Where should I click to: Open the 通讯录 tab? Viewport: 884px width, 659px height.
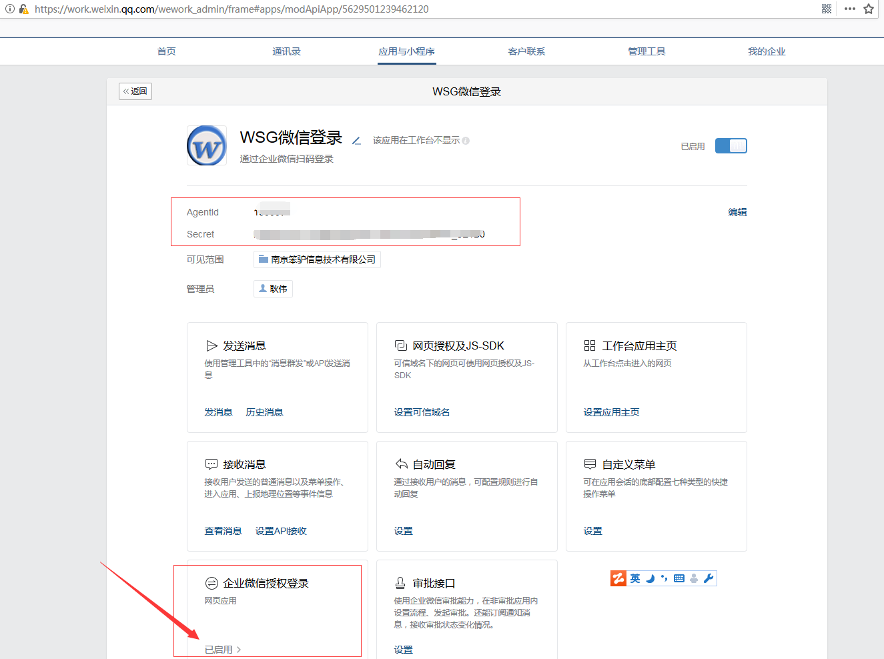pyautogui.click(x=286, y=51)
